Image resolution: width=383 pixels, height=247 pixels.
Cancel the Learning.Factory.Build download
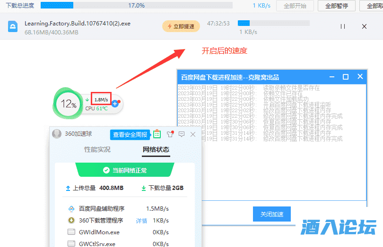(364, 26)
